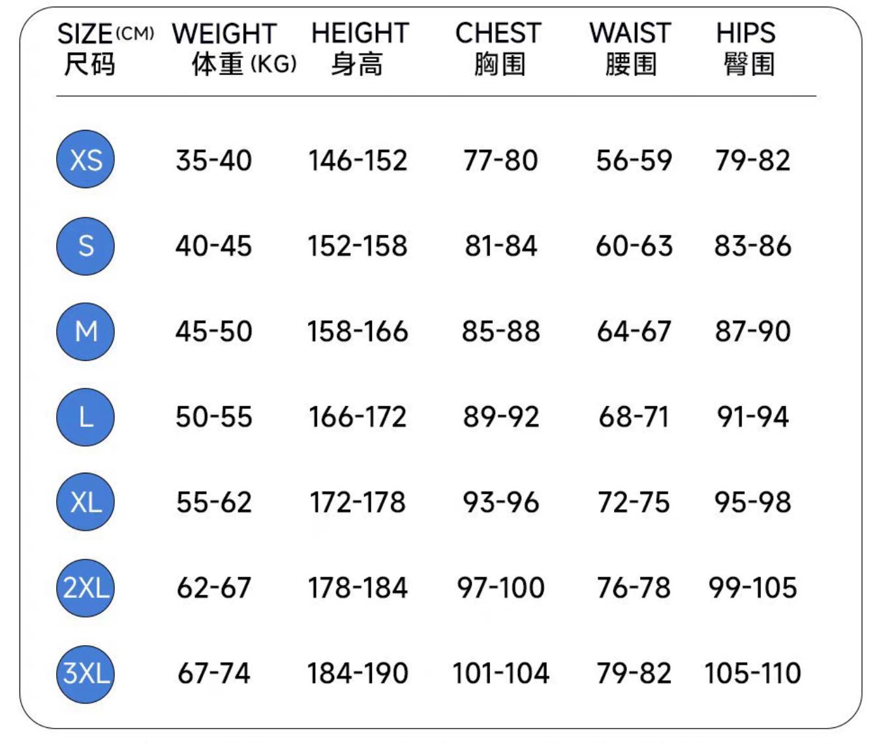Click the SIZE (CM) column header
This screenshot has width=890, height=743.
point(104,48)
